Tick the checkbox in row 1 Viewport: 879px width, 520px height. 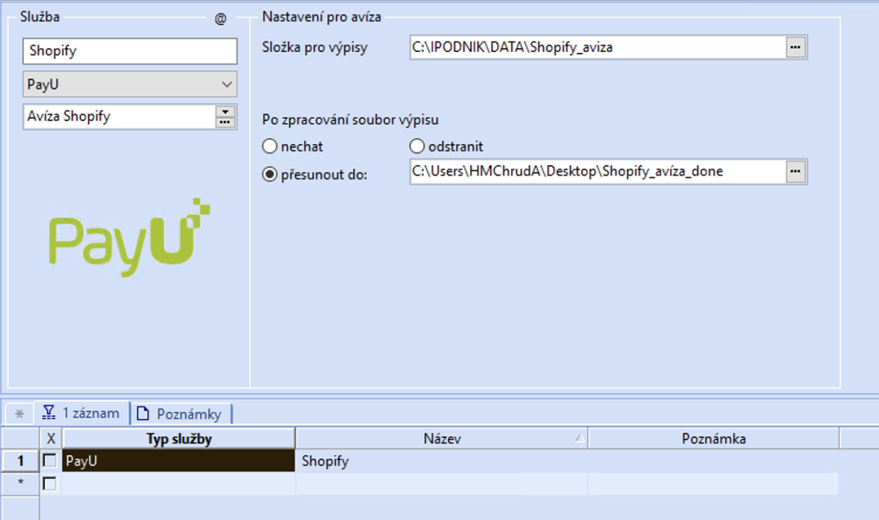pyautogui.click(x=50, y=461)
